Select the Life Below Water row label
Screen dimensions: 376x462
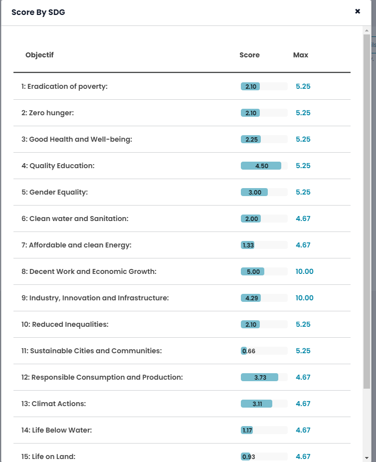click(56, 430)
